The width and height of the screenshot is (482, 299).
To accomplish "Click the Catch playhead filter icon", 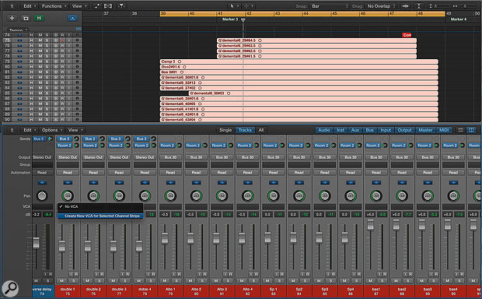I will (x=121, y=6).
